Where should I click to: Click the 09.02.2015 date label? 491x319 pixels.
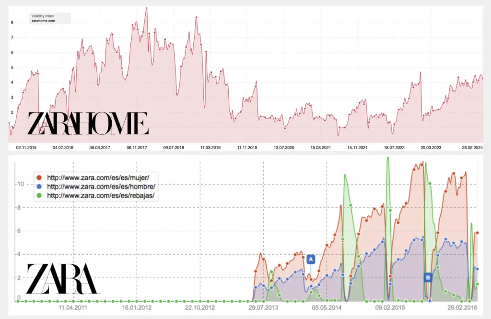pos(390,307)
